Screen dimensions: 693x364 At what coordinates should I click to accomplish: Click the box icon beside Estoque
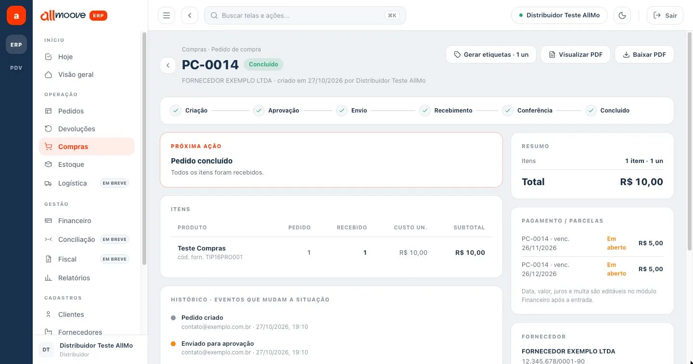tap(48, 164)
